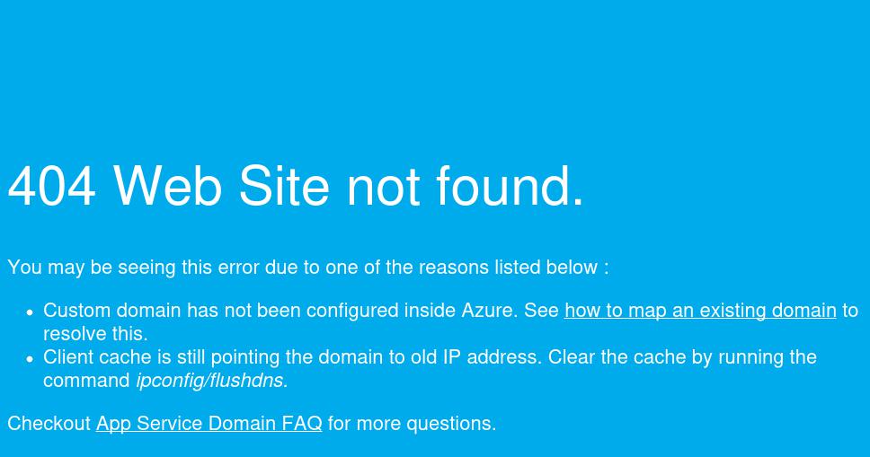This screenshot has width=870, height=457.
Task: Click the "resolve this." text
Action: pyautogui.click(x=95, y=334)
